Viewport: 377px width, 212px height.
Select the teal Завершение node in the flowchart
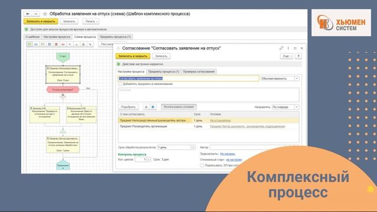point(63,165)
